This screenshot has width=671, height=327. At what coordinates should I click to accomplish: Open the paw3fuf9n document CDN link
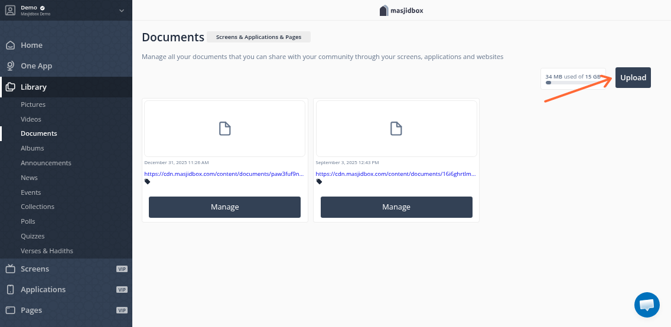pyautogui.click(x=224, y=174)
